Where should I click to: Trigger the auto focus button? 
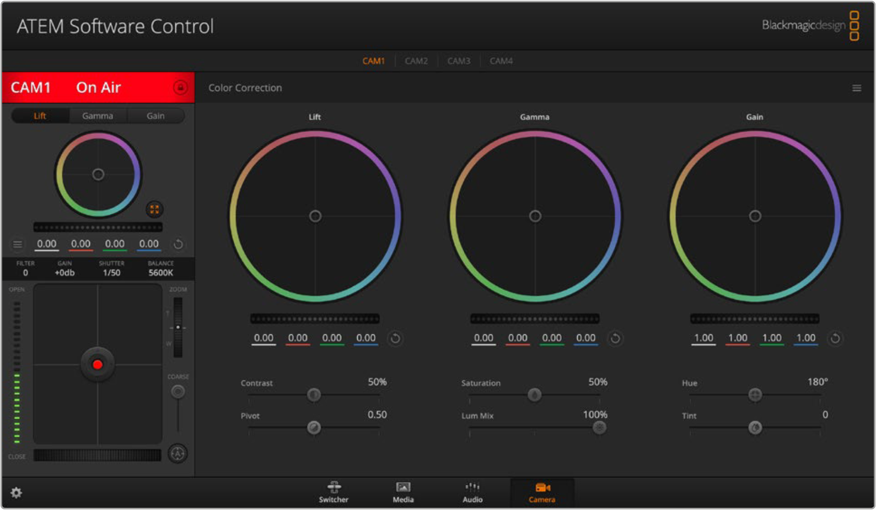[178, 453]
